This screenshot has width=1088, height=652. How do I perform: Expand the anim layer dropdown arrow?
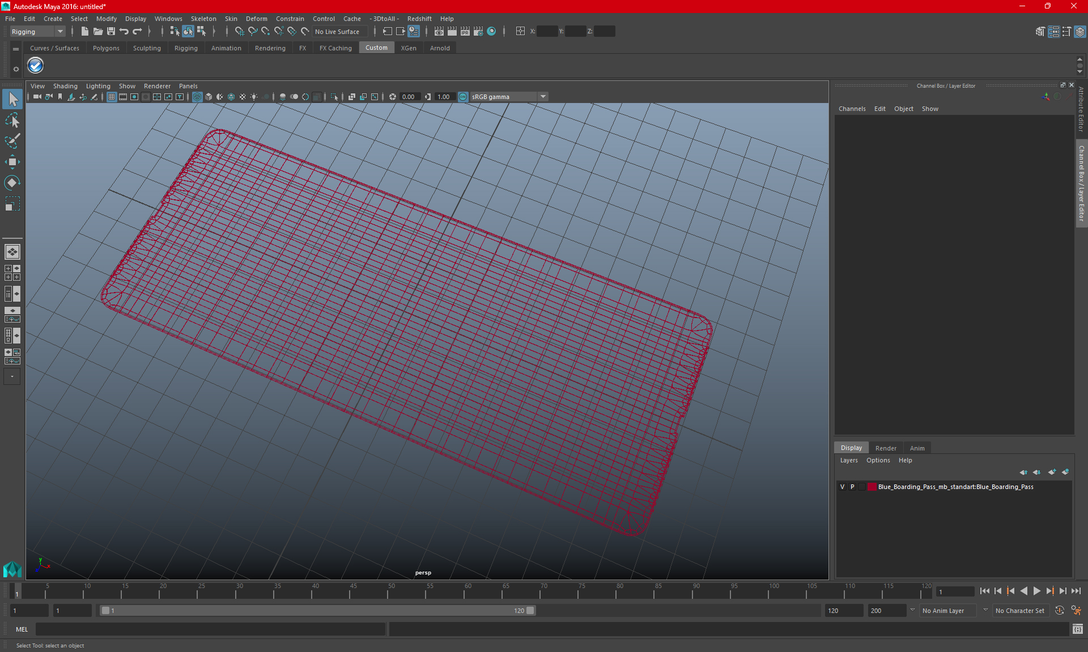coord(912,610)
